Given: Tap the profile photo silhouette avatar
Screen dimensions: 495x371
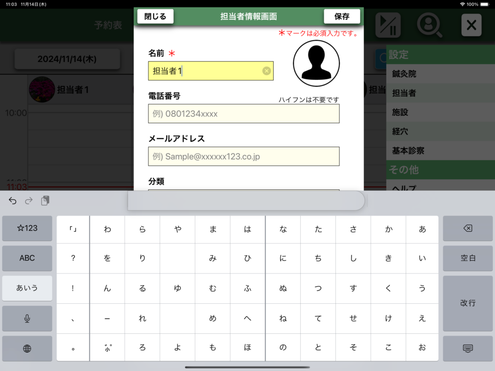Looking at the screenshot, I should pyautogui.click(x=316, y=63).
